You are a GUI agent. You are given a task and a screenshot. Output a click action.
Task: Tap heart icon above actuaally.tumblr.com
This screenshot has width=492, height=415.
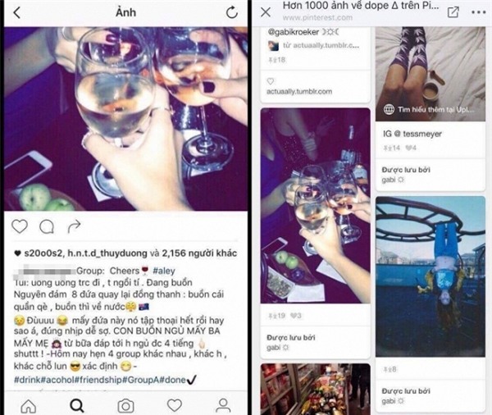[x=271, y=81]
